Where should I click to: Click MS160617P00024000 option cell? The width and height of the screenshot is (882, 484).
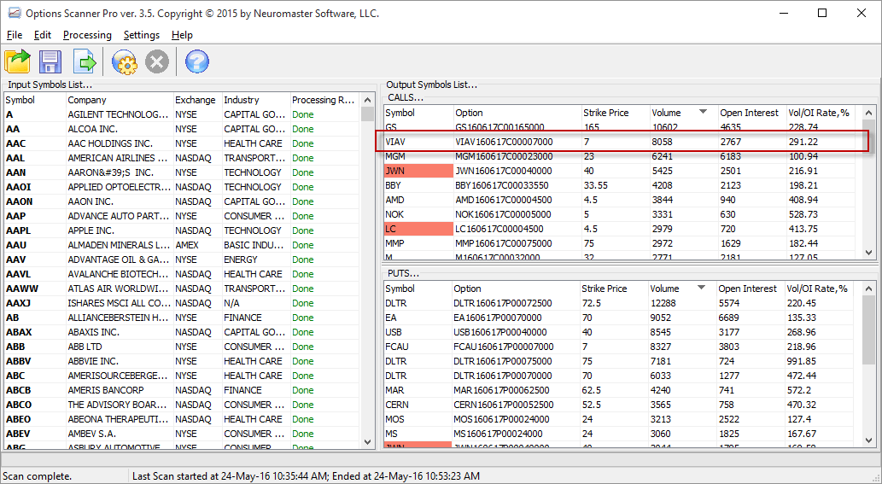[x=499, y=434]
